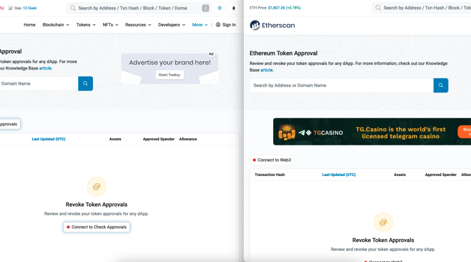Click Transaction Hash column header in right window
The image size is (471, 262).
pos(270,174)
